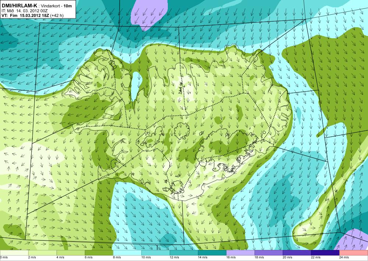Click the DMI/HIRLAM-K title text
This screenshot has width=368, height=261.
19,6
